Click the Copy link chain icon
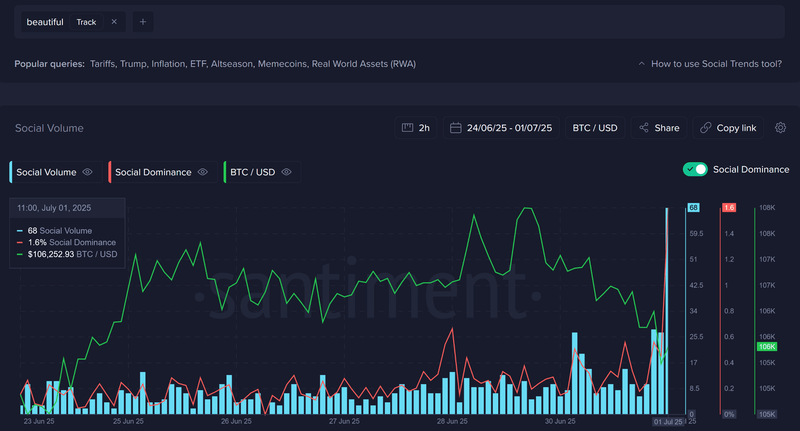 point(706,128)
